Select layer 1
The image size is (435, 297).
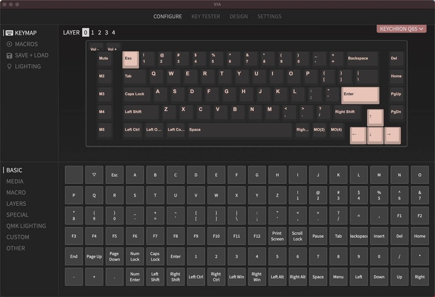pyautogui.click(x=92, y=33)
